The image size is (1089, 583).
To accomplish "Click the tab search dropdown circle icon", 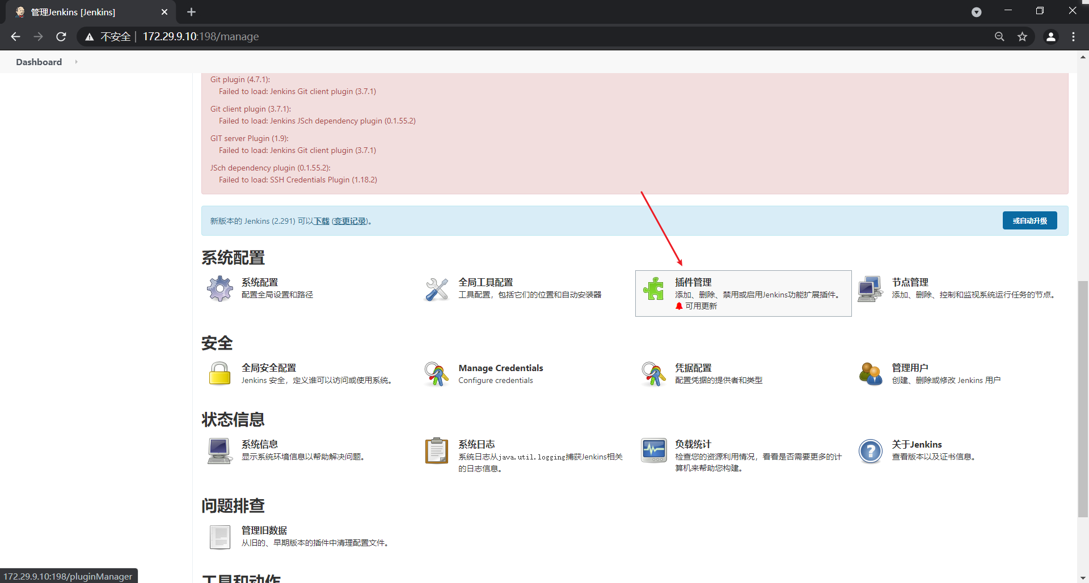I will pos(976,12).
